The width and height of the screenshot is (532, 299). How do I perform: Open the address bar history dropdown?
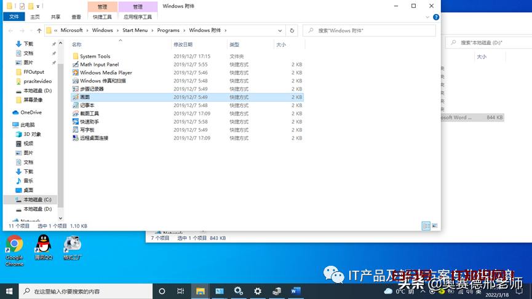coord(280,30)
